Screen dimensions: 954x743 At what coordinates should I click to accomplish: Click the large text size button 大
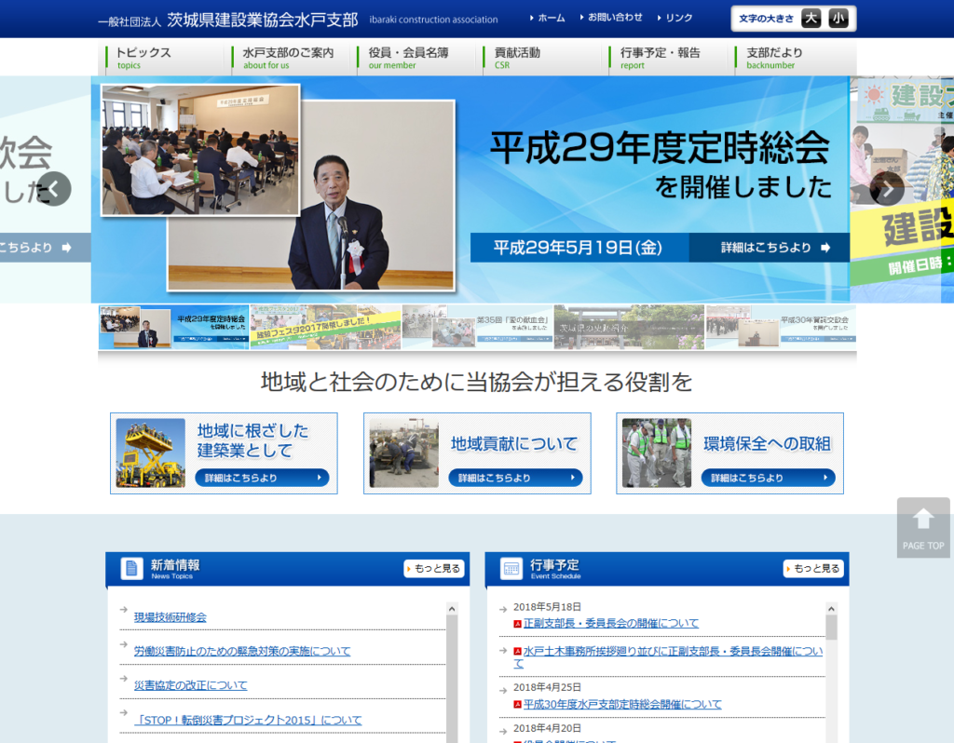tap(811, 19)
